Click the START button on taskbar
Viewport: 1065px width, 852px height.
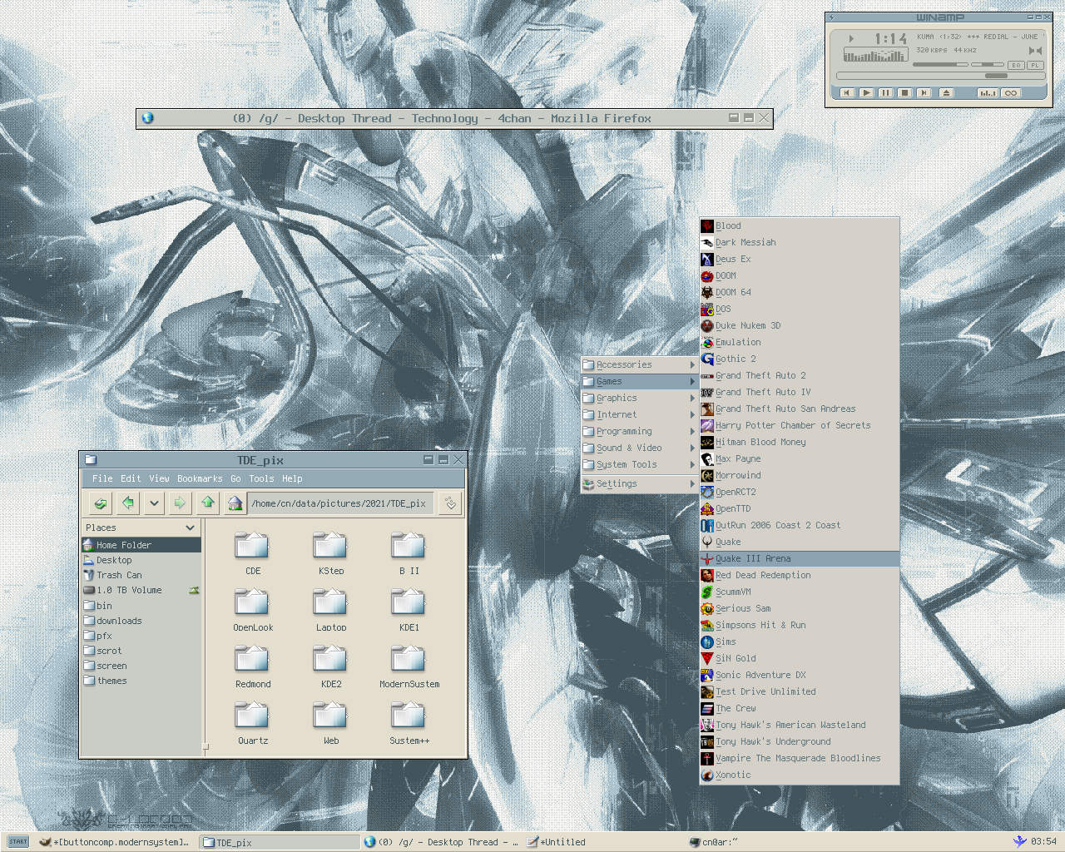pos(18,842)
